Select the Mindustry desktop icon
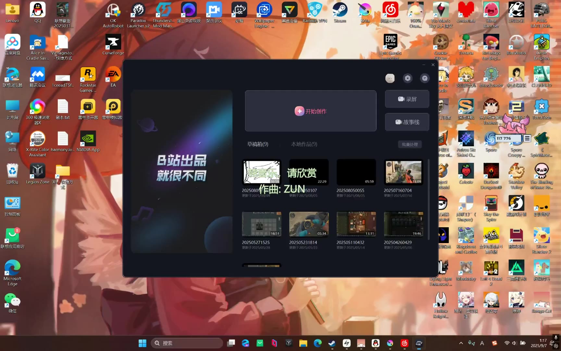This screenshot has height=351, width=561. coord(466,270)
